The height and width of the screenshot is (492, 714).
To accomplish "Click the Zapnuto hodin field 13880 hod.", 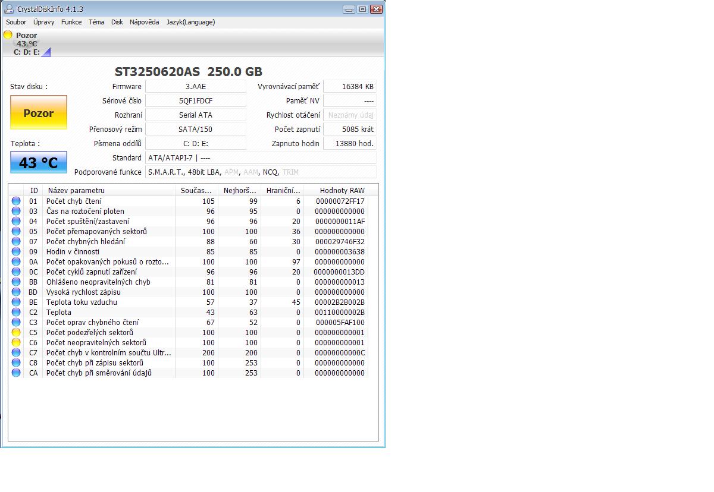I will [350, 144].
